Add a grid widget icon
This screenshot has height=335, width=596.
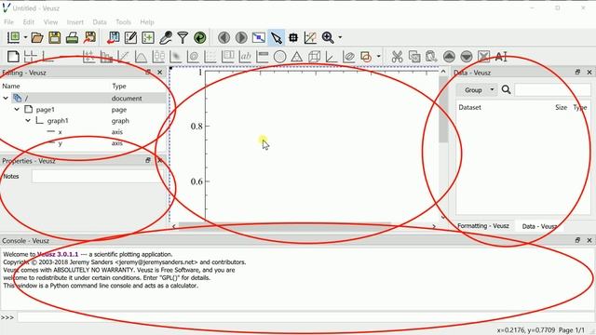30,57
